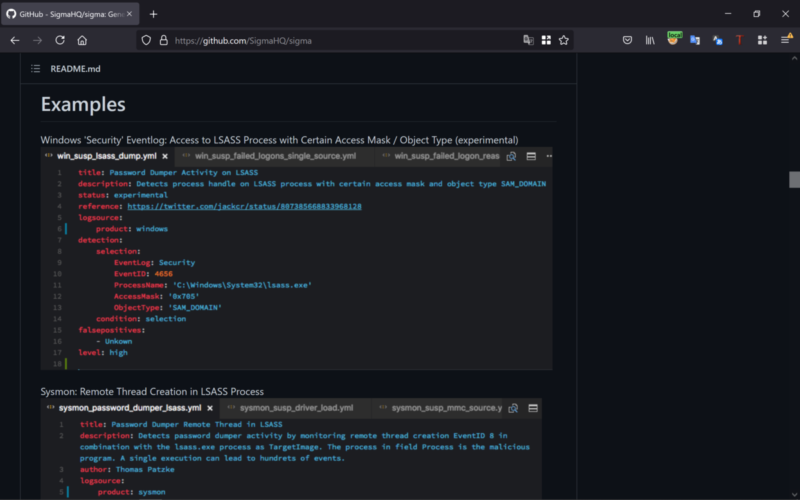Open the add-ons grid-plus toolbar icon
This screenshot has width=800, height=500.
point(763,40)
